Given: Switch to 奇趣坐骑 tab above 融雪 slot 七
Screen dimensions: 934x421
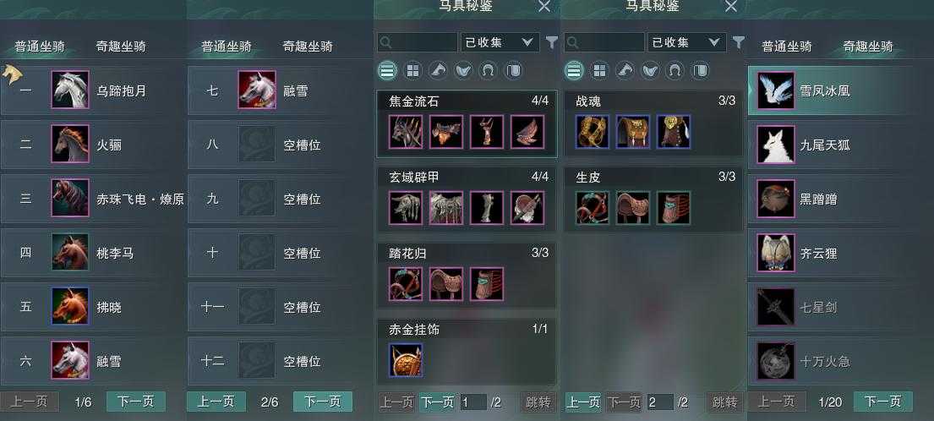Looking at the screenshot, I should click(308, 46).
